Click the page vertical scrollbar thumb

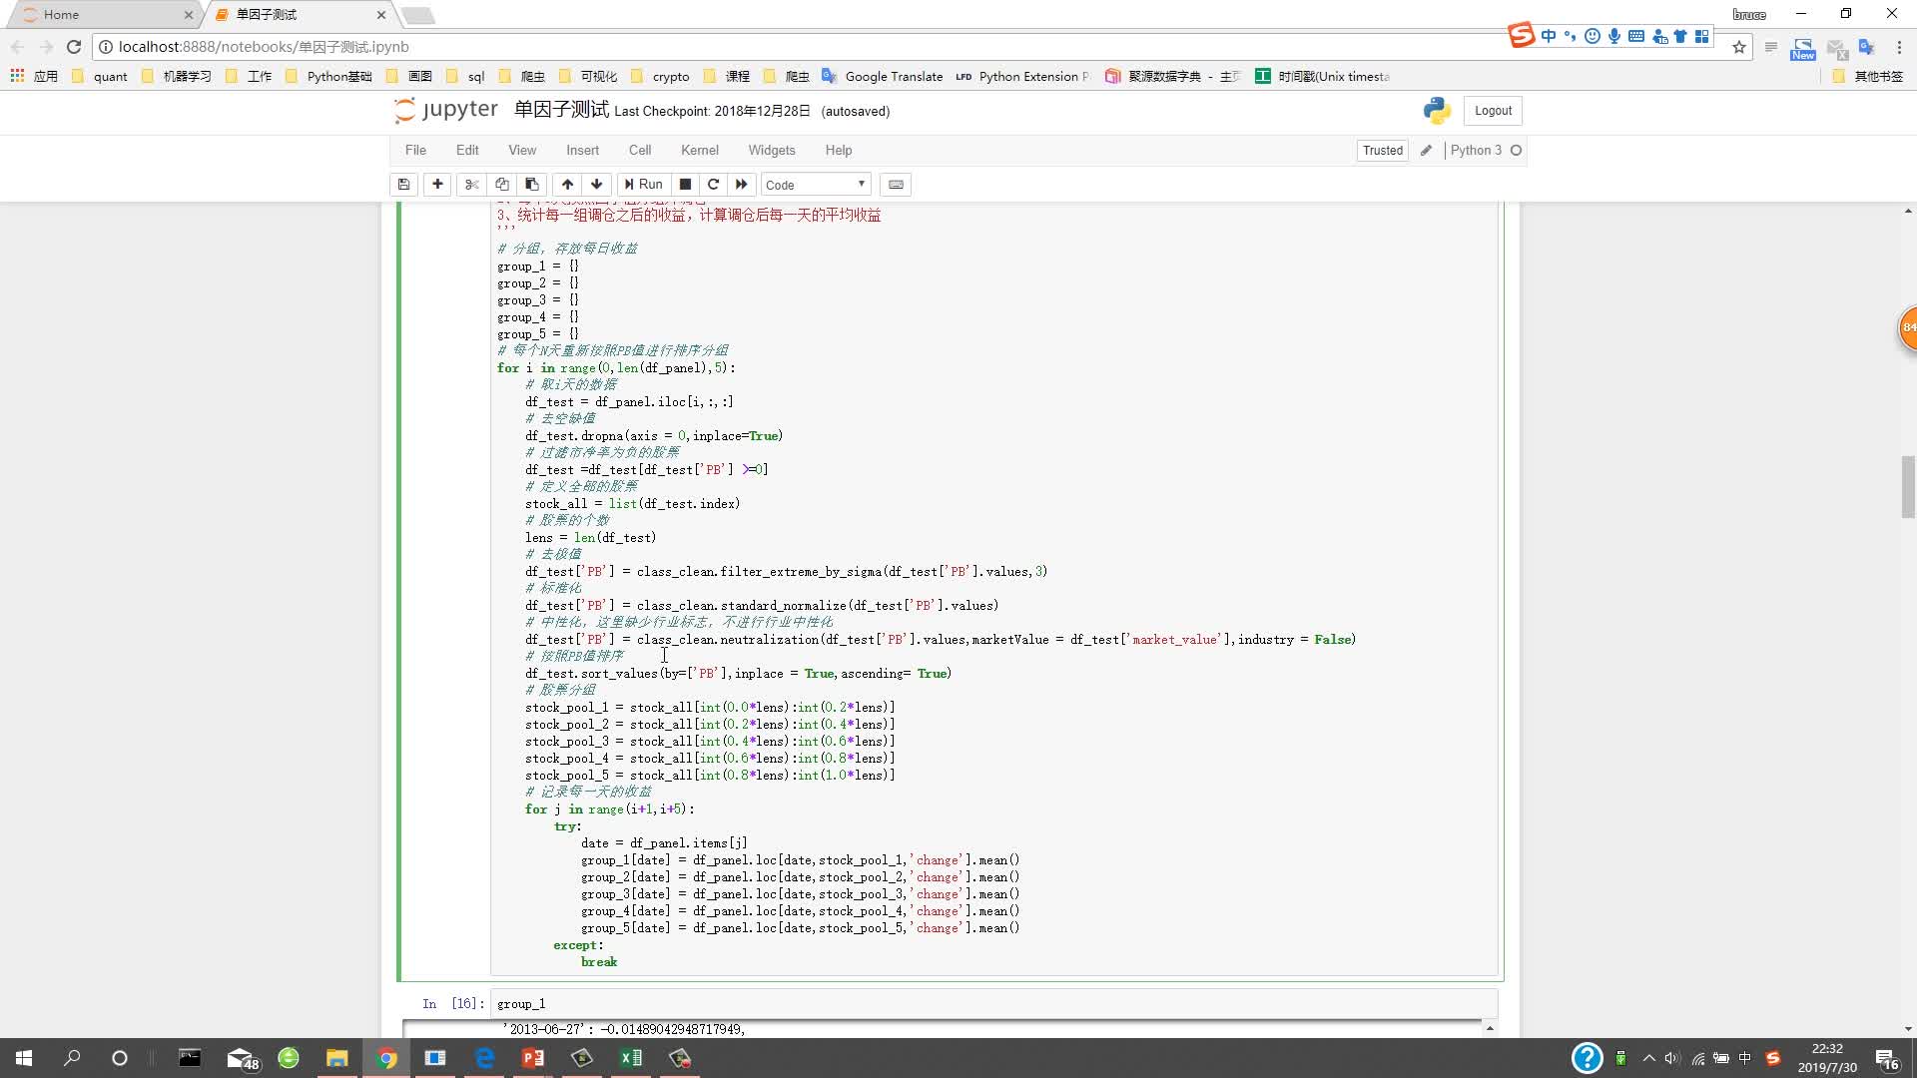1908,486
